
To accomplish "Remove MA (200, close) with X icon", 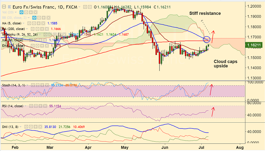I will pos(47,29).
